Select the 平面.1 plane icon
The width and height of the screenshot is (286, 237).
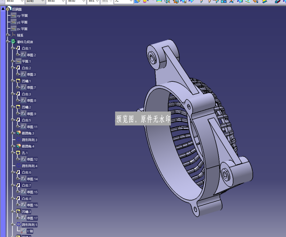(x=18, y=61)
